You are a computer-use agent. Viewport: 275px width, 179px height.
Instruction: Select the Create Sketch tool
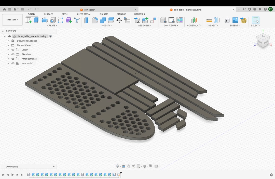29,20
